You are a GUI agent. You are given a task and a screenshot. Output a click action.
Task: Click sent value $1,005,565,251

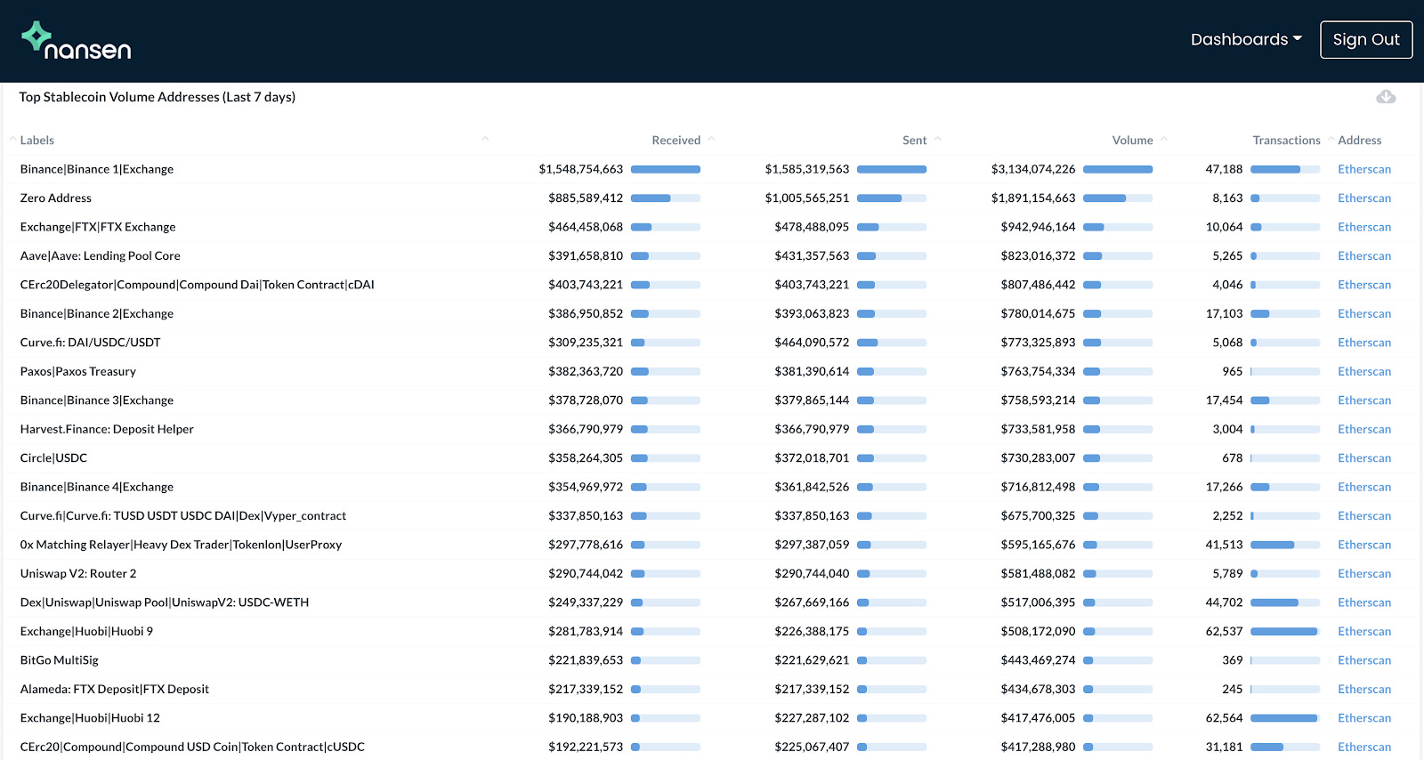click(807, 198)
